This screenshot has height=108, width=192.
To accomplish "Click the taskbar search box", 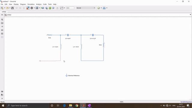I will pyautogui.click(x=28, y=106).
